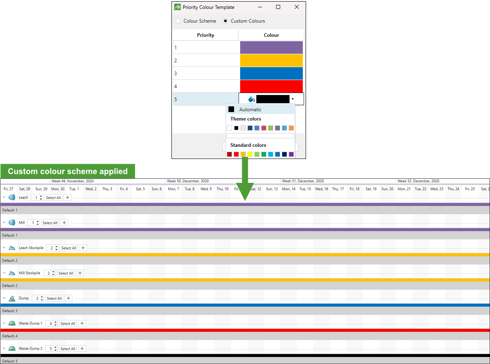
Task: Collapse the Dump row chevron
Action: pyautogui.click(x=4, y=298)
